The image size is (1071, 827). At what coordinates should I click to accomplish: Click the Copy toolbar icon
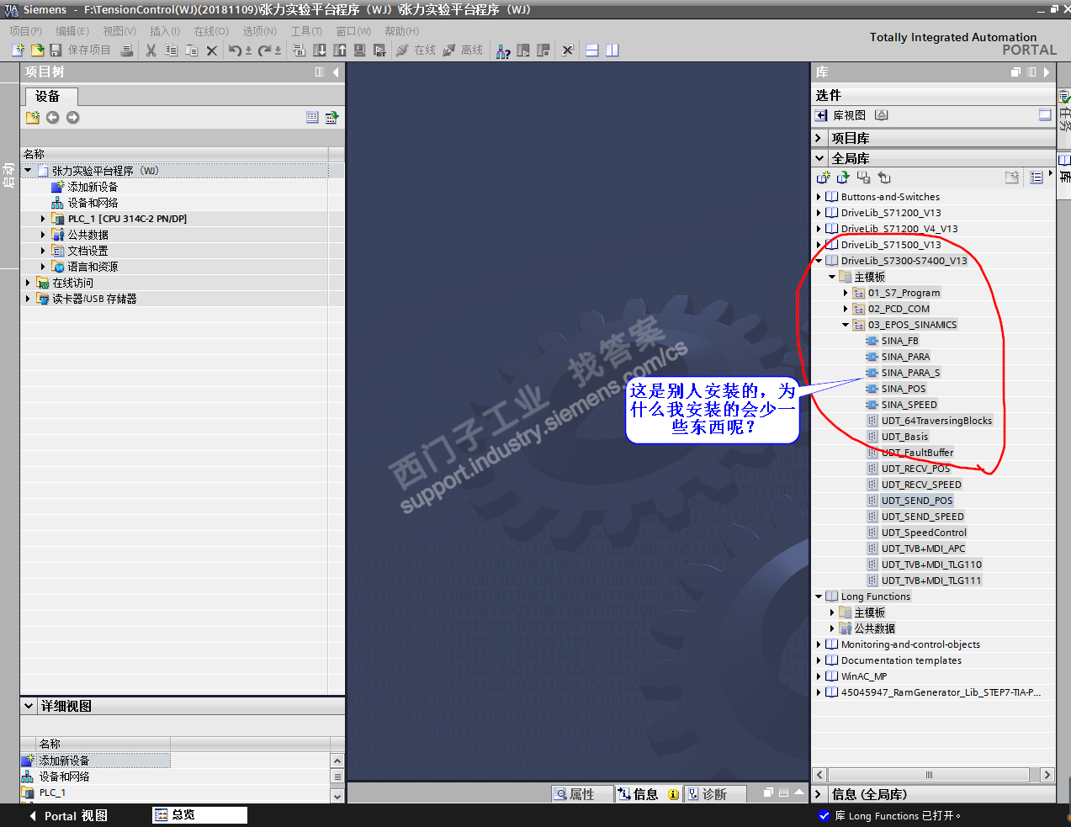tap(171, 50)
